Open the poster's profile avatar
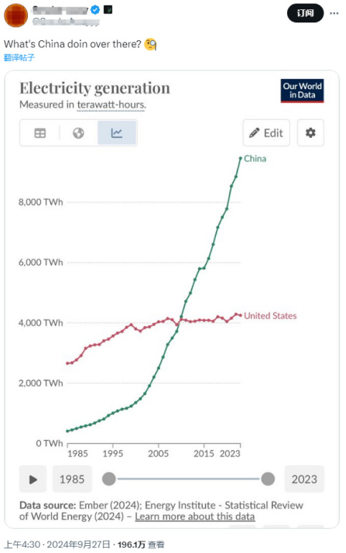Viewport: 346px width, 553px height. click(15, 15)
